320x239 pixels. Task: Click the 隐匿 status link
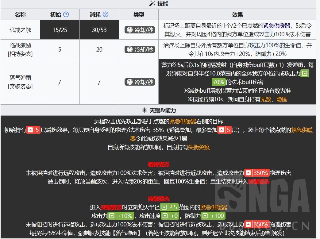click(281, 99)
